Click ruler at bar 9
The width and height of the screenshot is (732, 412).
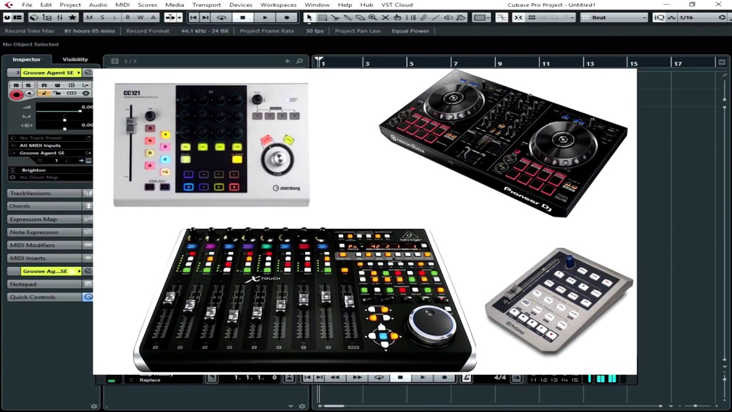point(499,64)
